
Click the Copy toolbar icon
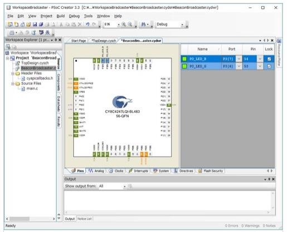pos(67,25)
